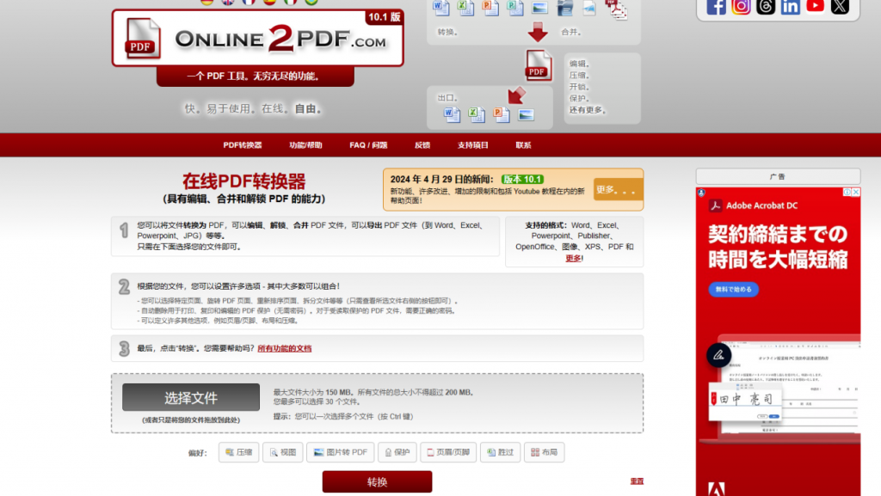Click the Excel icon in the 出口 export box
Image resolution: width=881 pixels, height=496 pixels.
476,115
